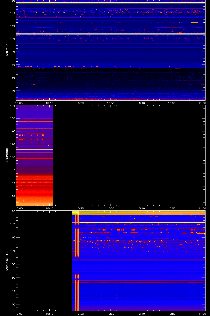
Task: Click the 10:10 time label under Learmonth panel
Action: click(50, 209)
